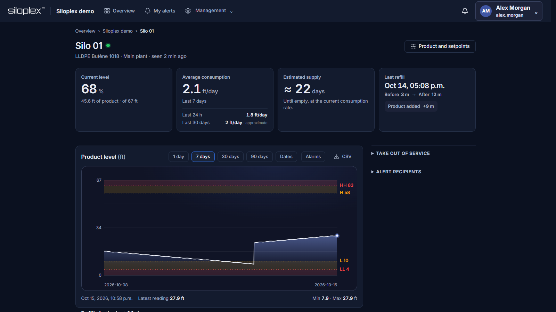
Task: Click the 68 % current level value
Action: coord(92,89)
